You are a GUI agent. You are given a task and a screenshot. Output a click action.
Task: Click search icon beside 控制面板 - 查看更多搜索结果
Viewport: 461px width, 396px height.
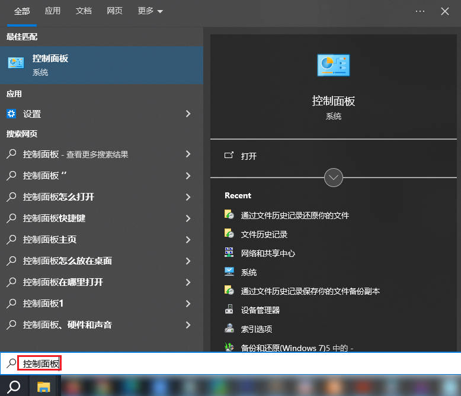coord(11,154)
